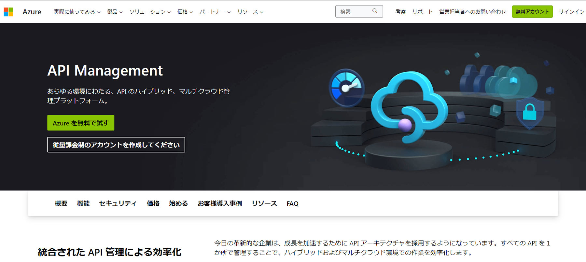Click the 統合された API 管理による効率化 heading
586x262 pixels.
tap(109, 252)
